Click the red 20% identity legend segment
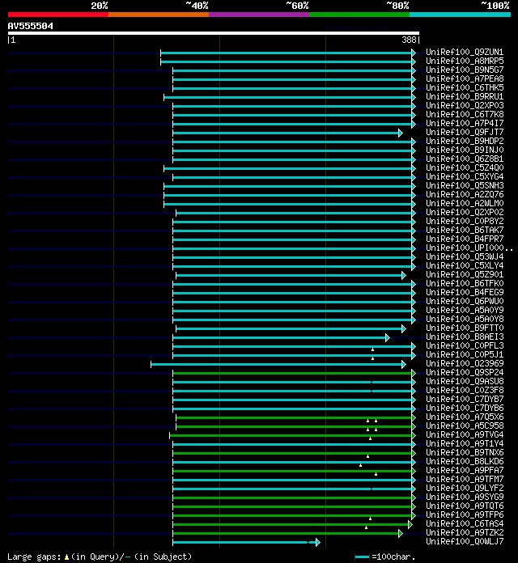Viewport: 518px width, 563px height. (x=58, y=15)
